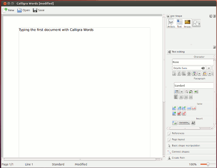This screenshot has height=168, width=217.
Task: Click 'Line 1' in the status bar
Action: (29, 164)
